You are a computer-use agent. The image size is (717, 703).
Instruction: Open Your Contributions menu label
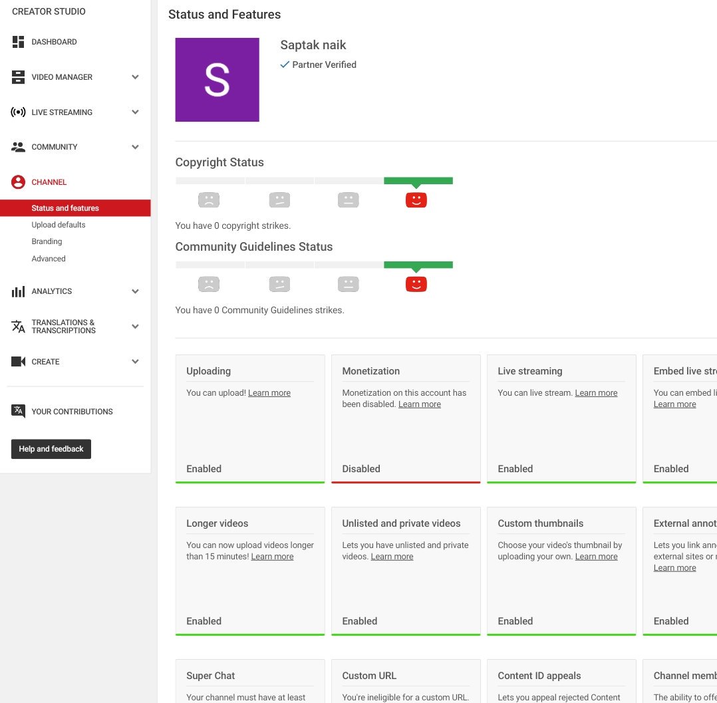[x=72, y=412]
